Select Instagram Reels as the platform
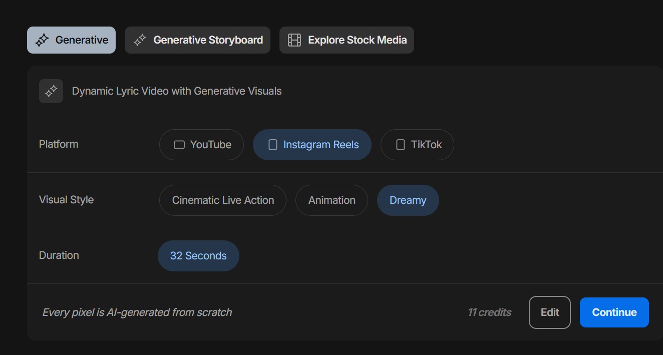 [x=312, y=145]
